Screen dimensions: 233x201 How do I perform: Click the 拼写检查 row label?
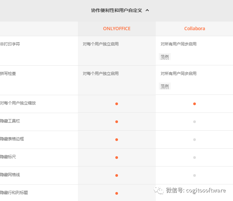(x=8, y=74)
